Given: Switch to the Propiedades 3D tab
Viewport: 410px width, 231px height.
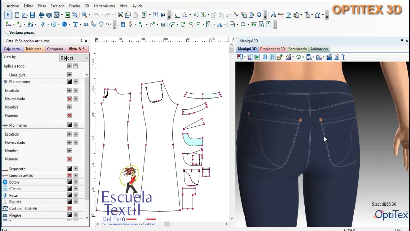Looking at the screenshot, I should click(x=272, y=49).
